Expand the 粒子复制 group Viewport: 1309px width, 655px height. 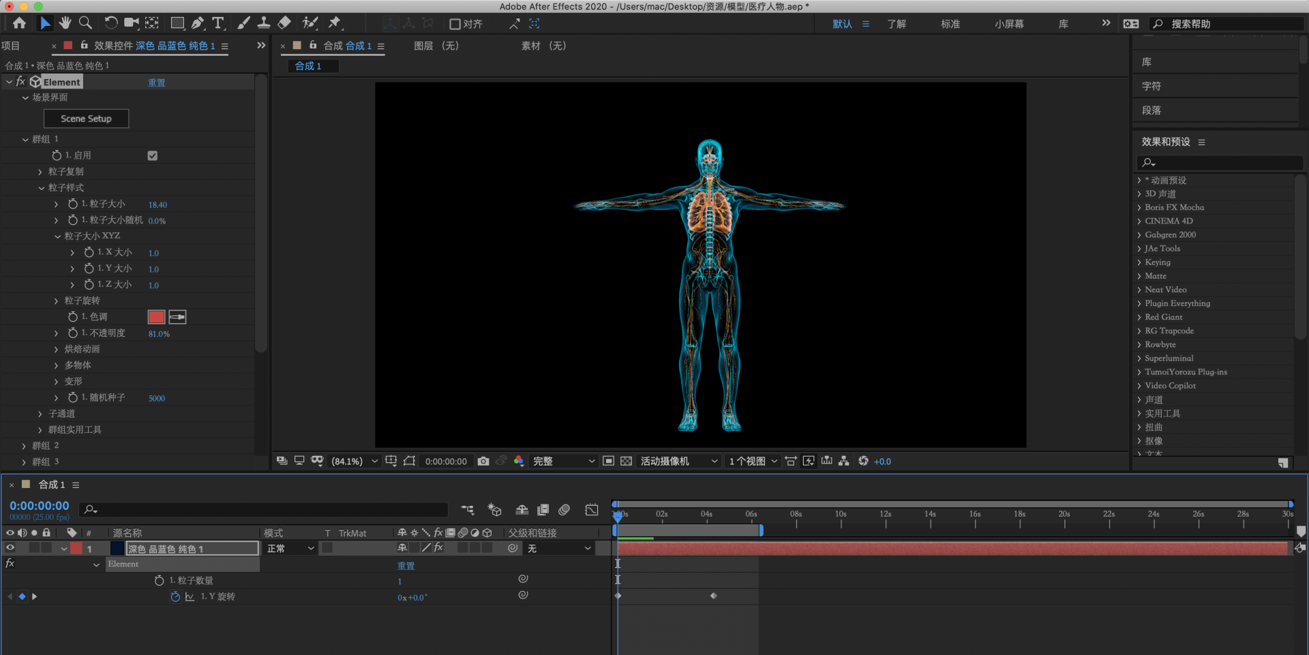point(40,172)
